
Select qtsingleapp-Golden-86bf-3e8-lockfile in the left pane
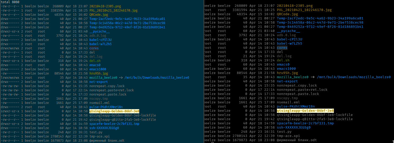click(x=123, y=115)
